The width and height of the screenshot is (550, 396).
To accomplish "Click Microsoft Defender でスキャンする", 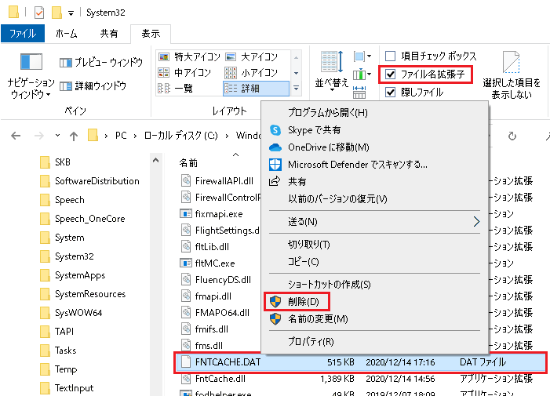I will tap(374, 165).
